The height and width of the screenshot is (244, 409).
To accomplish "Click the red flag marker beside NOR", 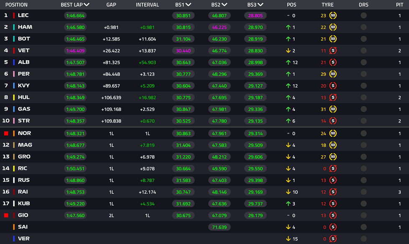I will [x=6, y=134].
